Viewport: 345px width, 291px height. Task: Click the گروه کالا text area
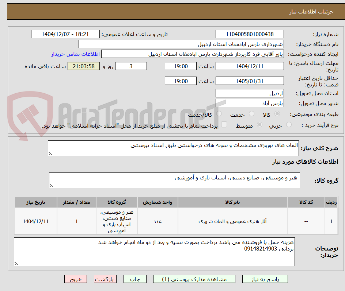click(174, 180)
